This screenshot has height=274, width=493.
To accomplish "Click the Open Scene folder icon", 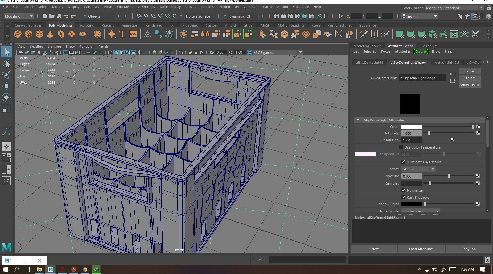I will (51, 16).
